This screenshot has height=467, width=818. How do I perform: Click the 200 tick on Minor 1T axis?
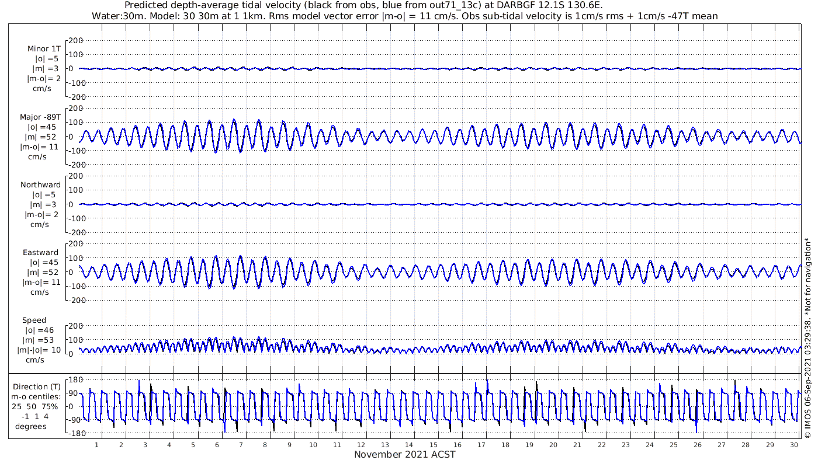(x=76, y=40)
